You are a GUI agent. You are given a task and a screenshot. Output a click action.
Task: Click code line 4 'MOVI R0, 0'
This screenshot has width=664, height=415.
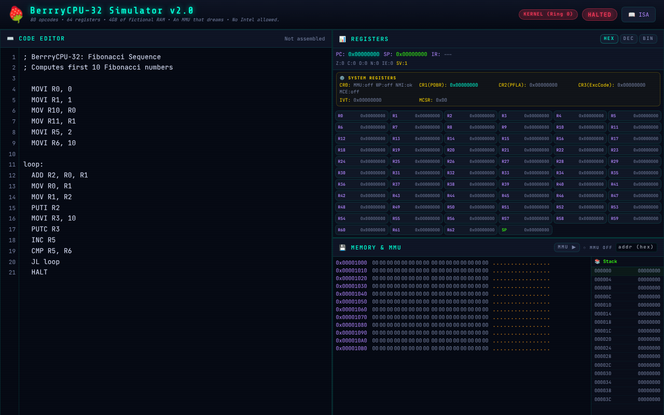point(52,89)
